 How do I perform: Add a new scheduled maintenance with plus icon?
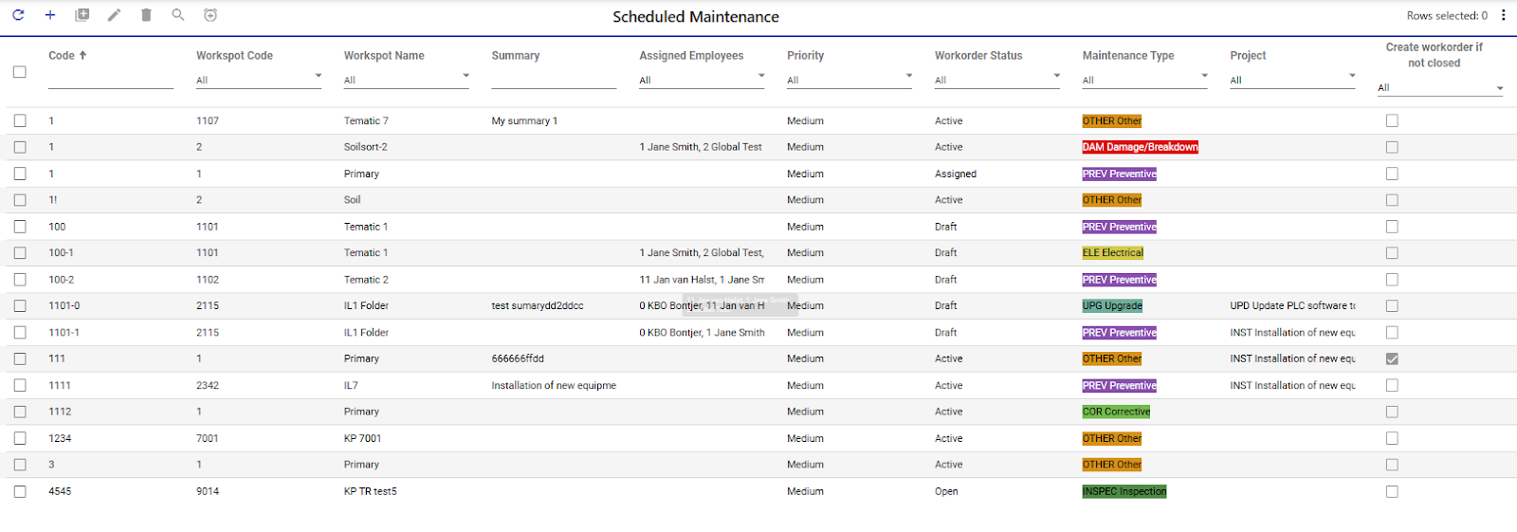(x=50, y=15)
